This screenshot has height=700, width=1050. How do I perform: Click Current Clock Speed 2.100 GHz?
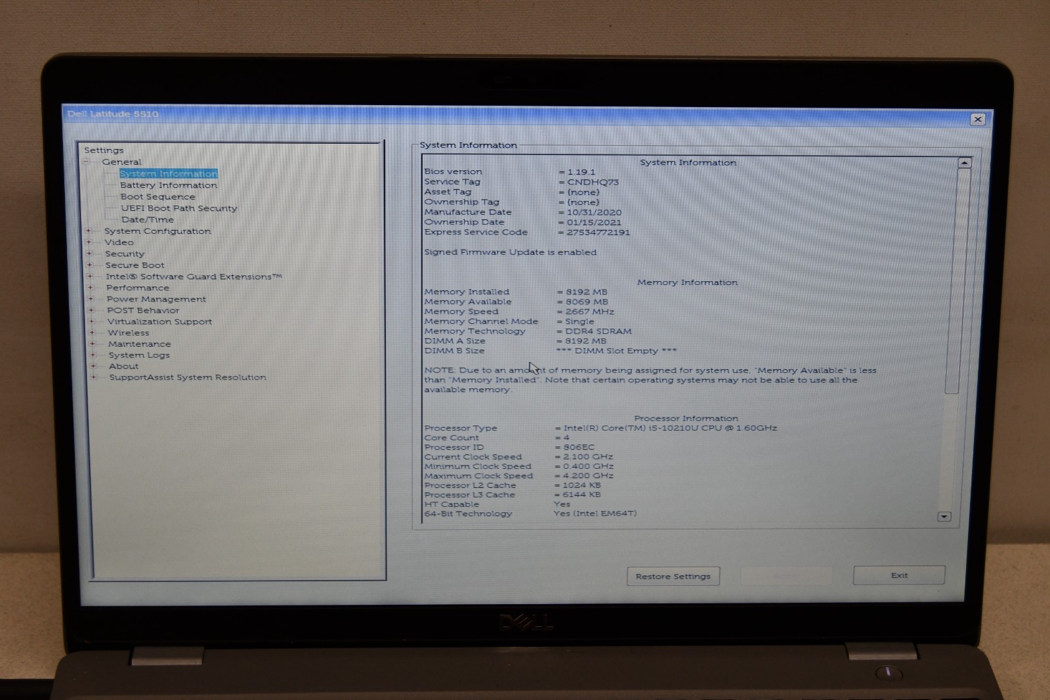588,456
